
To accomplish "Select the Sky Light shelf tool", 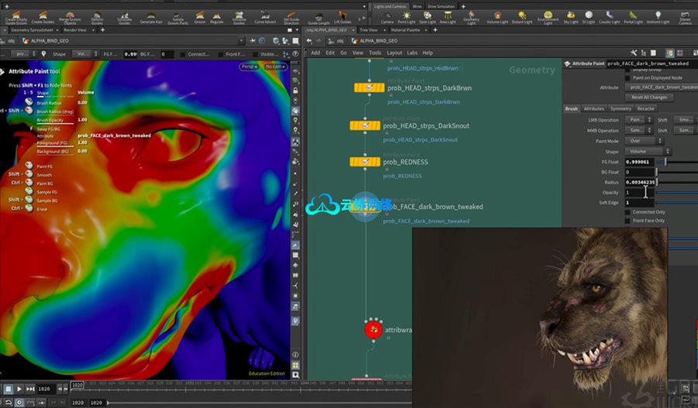I will click(571, 17).
